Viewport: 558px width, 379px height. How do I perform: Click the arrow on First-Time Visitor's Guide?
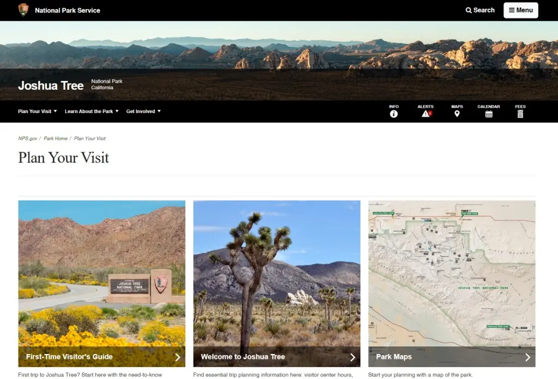click(178, 357)
